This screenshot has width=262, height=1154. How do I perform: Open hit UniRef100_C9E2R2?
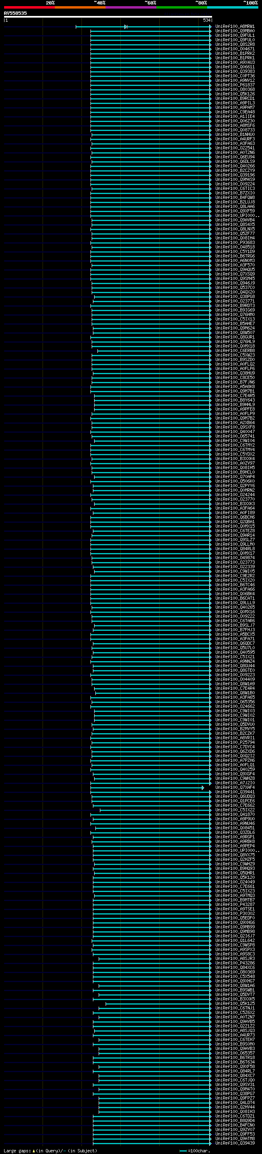(235, 576)
